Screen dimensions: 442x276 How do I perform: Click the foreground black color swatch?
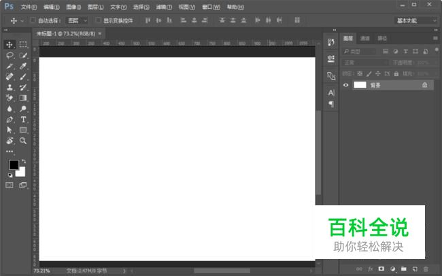14,165
